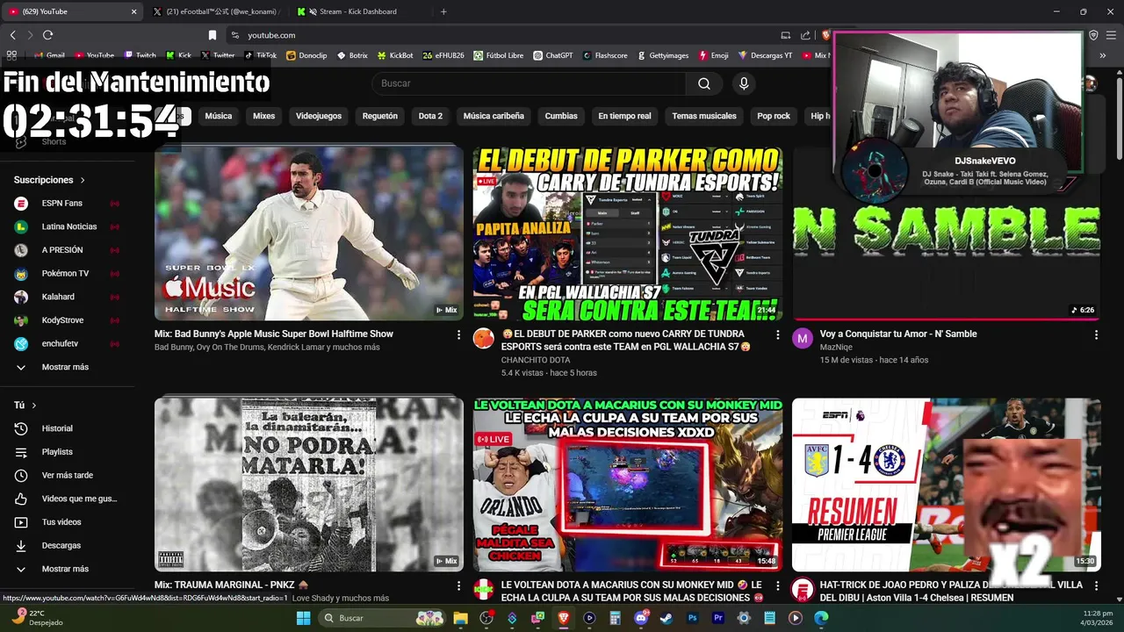This screenshot has width=1124, height=632.
Task: Select the Videojuegos filter chip
Action: pyautogui.click(x=319, y=116)
